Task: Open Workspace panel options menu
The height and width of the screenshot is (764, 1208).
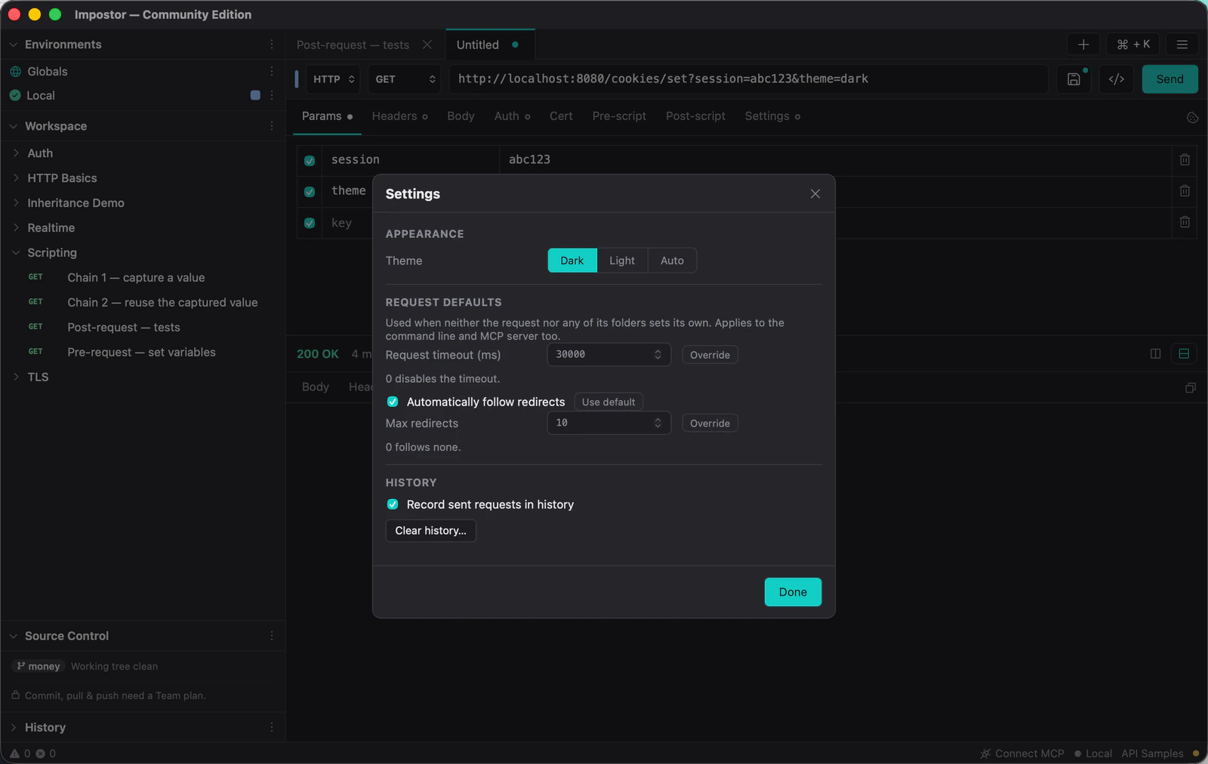Action: pyautogui.click(x=272, y=126)
